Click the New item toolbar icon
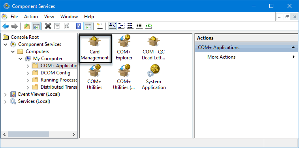Screen dimensions: 299x148 point(100,26)
